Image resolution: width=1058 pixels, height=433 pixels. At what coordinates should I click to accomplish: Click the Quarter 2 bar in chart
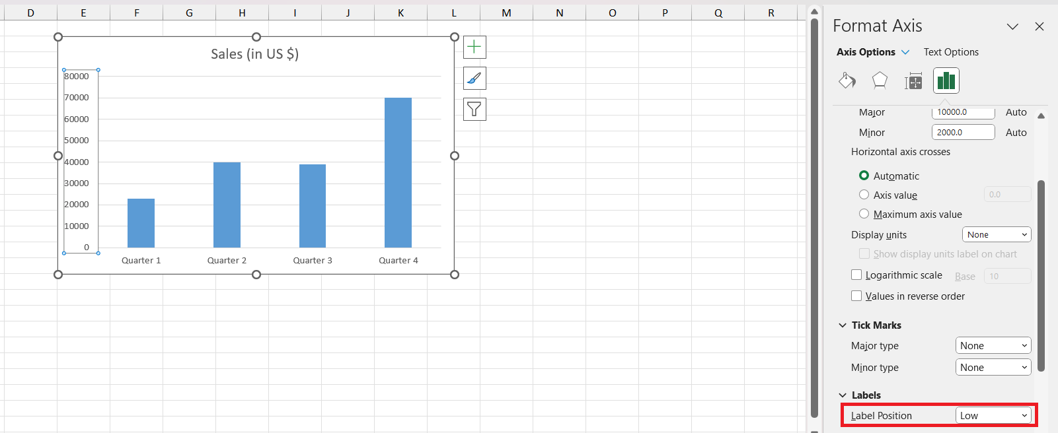pos(227,205)
